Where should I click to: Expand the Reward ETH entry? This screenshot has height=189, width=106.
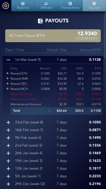tap(8, 73)
